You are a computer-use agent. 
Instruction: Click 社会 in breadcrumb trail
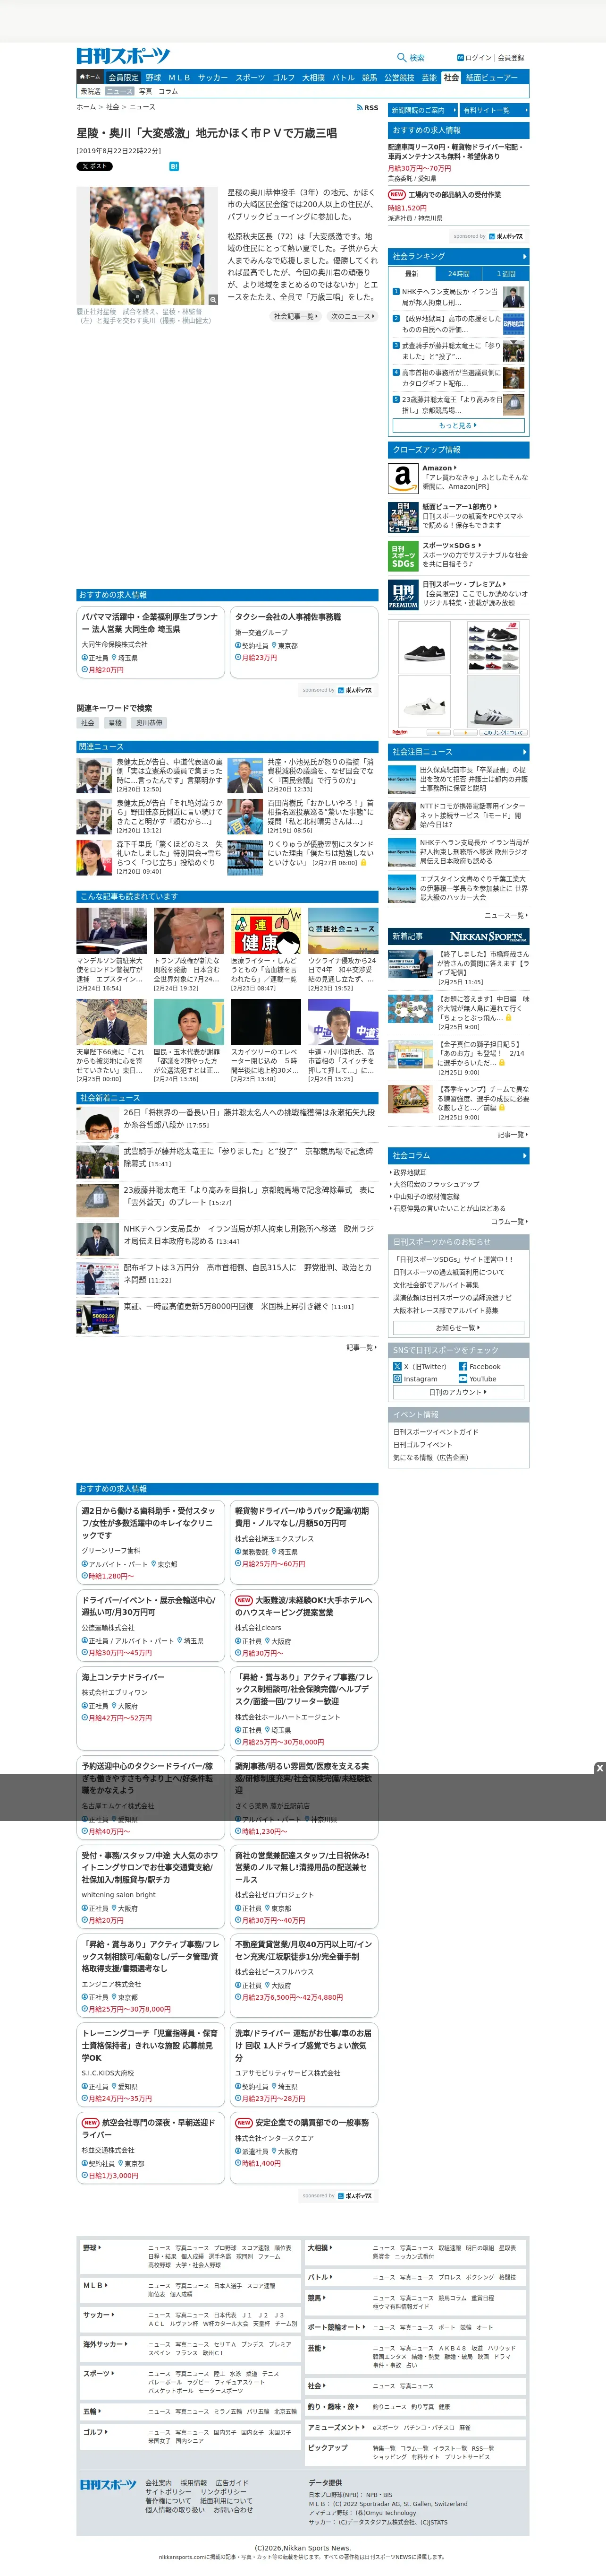(113, 107)
